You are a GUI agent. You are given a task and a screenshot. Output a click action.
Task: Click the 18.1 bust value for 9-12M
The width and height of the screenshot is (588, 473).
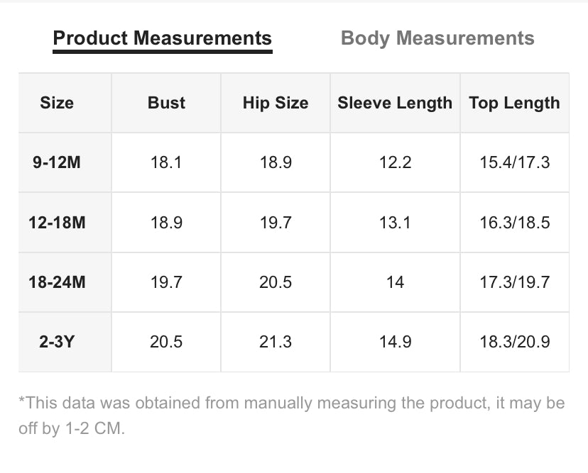[x=166, y=162]
